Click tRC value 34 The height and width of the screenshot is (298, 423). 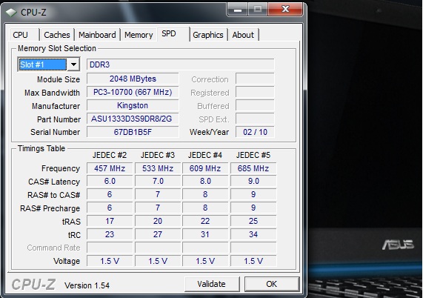253,234
